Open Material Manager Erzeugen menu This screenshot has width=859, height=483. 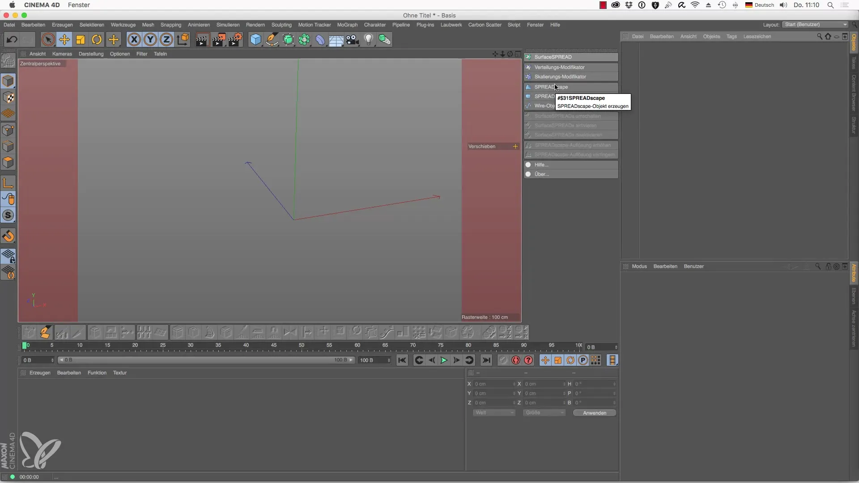40,373
